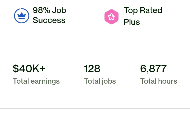
Task: Click the crown symbol inside the blue circle
Action: point(22,16)
